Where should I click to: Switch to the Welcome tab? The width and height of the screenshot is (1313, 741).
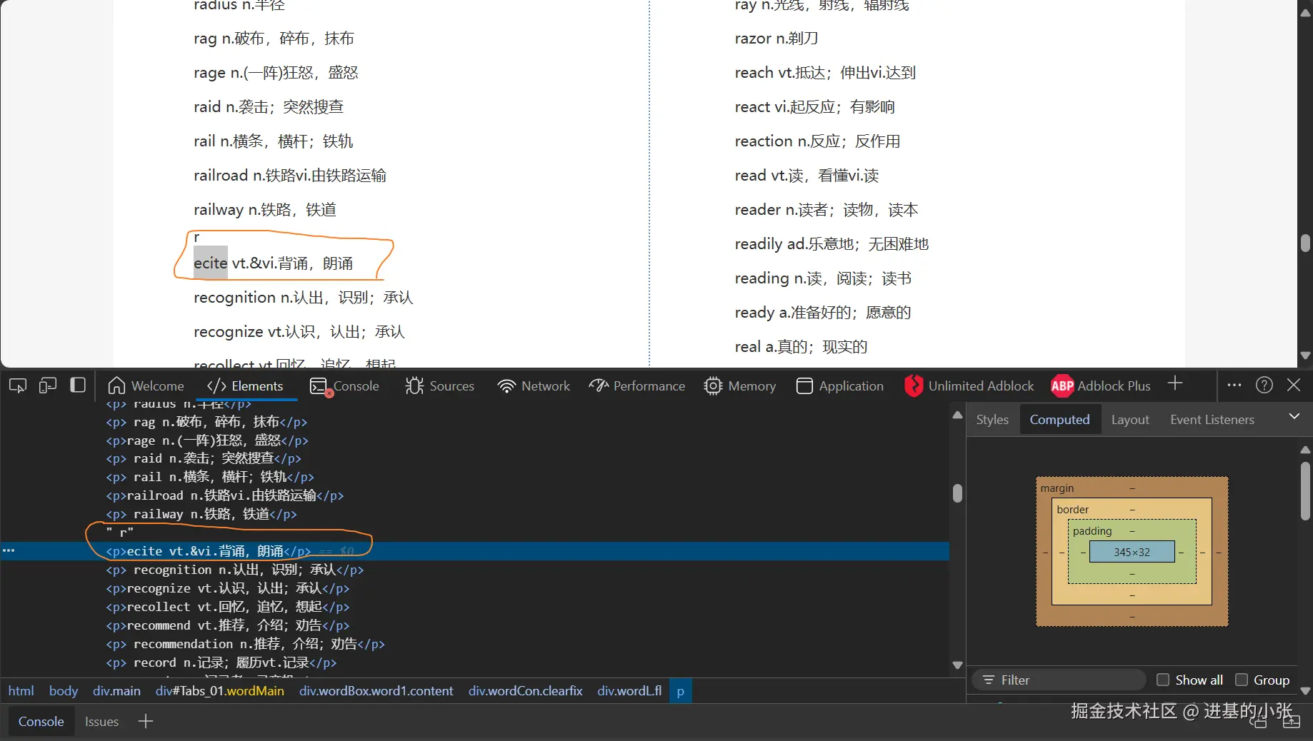146,385
